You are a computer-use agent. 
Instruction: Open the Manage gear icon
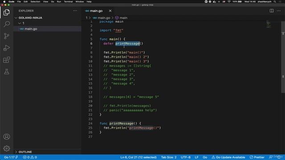7,148
